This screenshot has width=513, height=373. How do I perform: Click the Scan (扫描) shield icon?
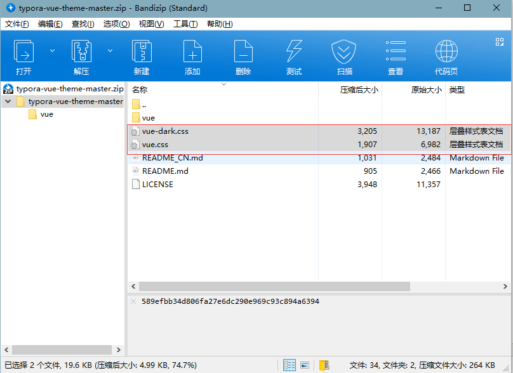pos(344,51)
